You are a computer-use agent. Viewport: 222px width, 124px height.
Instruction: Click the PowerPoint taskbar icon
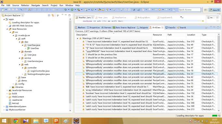pyautogui.click(x=56, y=121)
